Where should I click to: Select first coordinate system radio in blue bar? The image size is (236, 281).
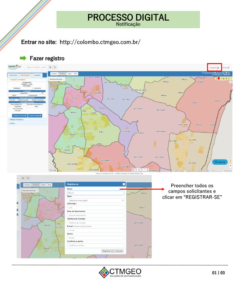(203, 73)
